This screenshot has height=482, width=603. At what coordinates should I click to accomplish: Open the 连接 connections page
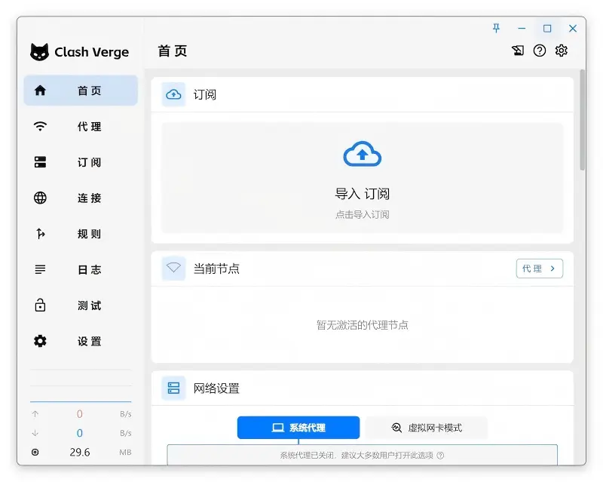81,198
